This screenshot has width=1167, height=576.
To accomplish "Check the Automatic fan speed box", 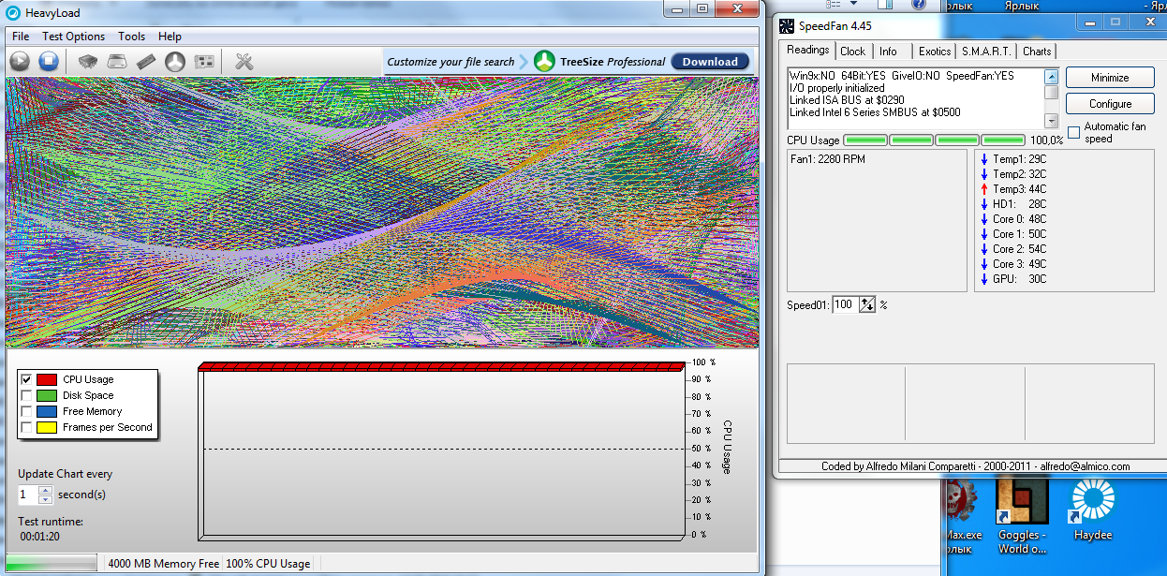I will coord(1074,132).
